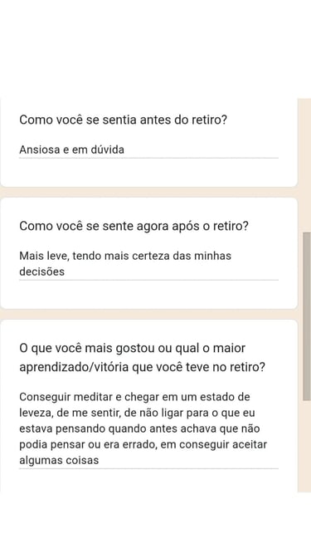Click the answer line starting "leveza, de me sentir"
Screen dimensions: 311x553
137,413
